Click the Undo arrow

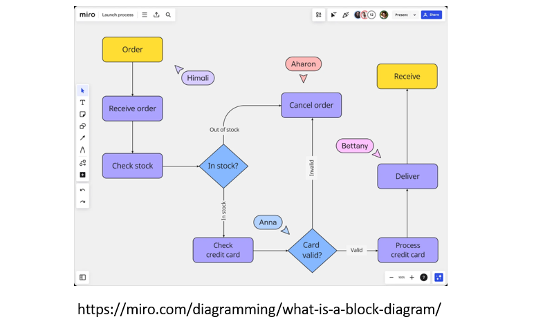coord(82,190)
